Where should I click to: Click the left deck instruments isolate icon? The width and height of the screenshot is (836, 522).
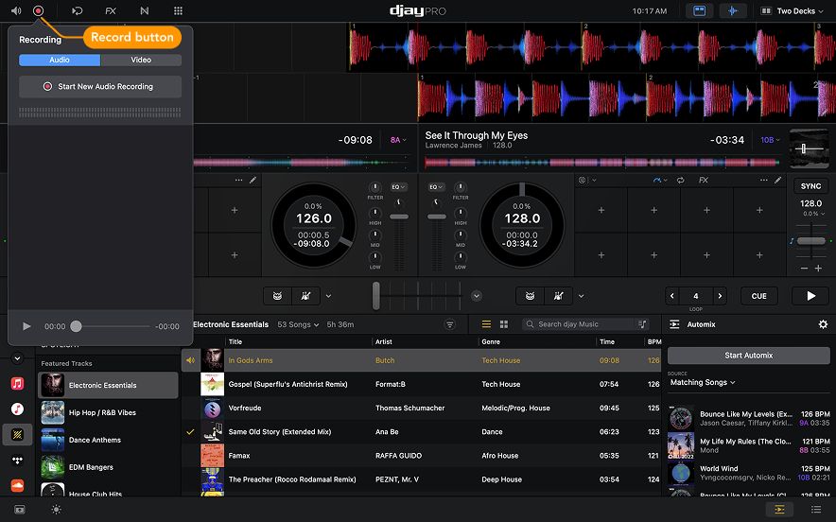305,296
